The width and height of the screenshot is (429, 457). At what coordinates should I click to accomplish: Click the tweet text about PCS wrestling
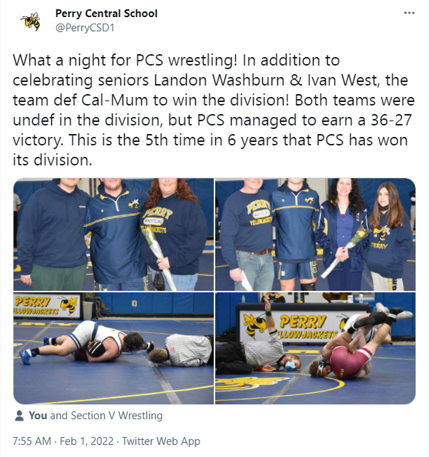tap(214, 110)
